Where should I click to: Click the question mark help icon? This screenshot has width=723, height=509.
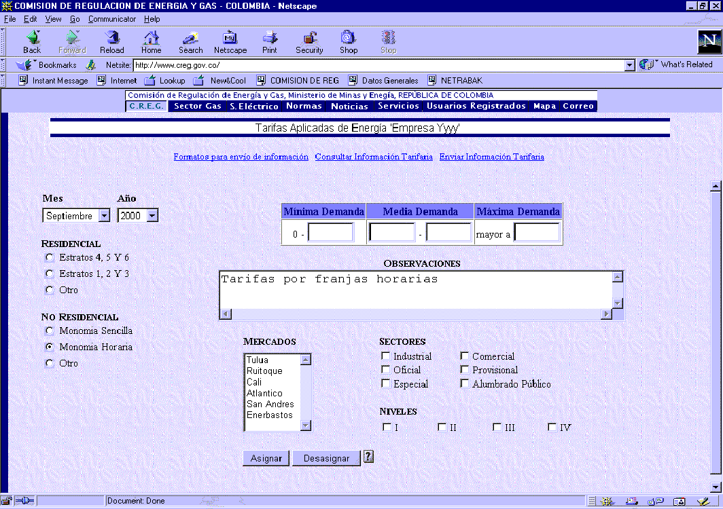[x=368, y=457]
